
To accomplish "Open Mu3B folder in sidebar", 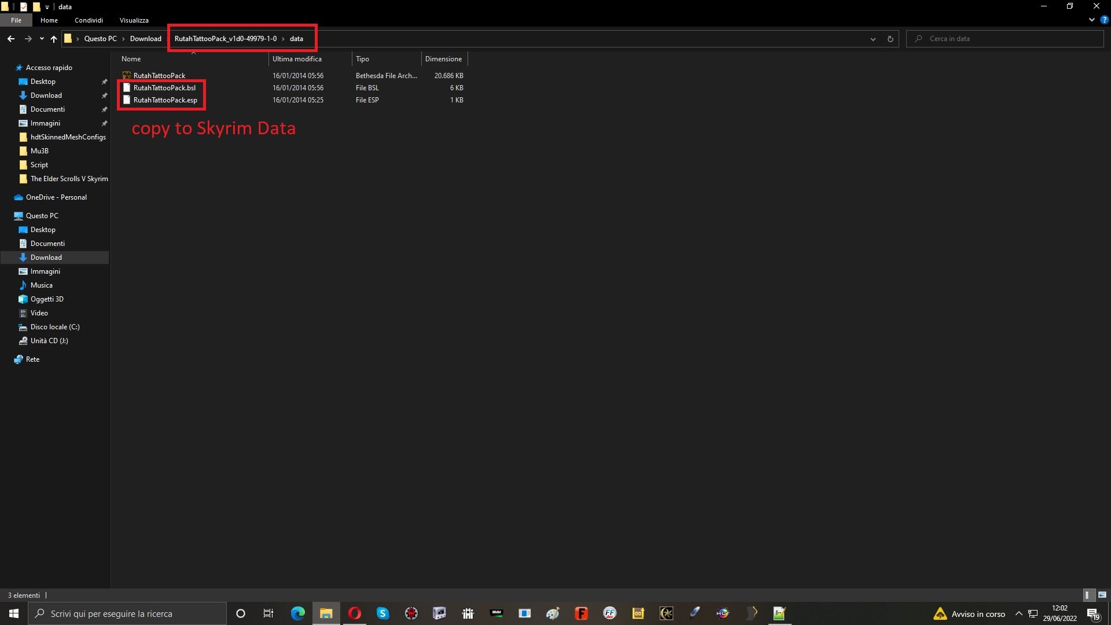I will [39, 151].
